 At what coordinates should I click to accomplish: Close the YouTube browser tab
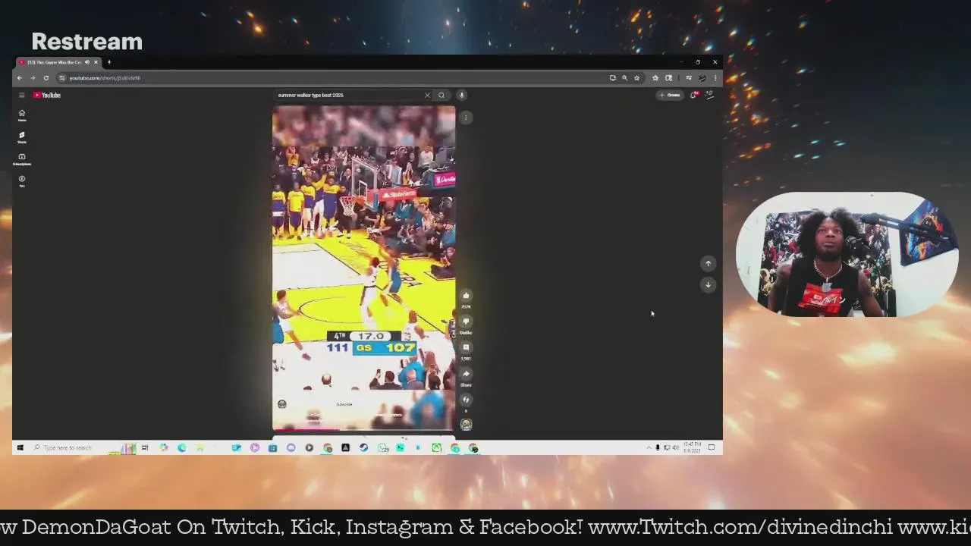click(x=96, y=62)
